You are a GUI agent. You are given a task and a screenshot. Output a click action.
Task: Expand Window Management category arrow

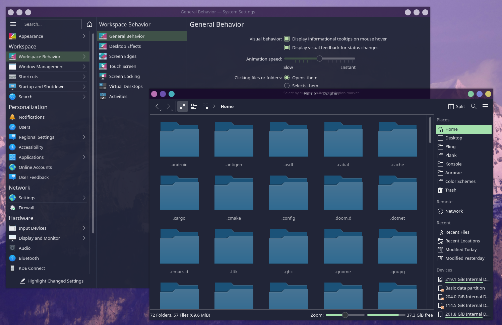pos(84,67)
